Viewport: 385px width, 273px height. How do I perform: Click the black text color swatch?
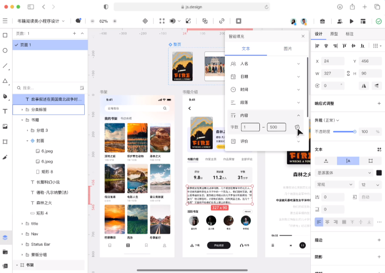click(x=379, y=173)
